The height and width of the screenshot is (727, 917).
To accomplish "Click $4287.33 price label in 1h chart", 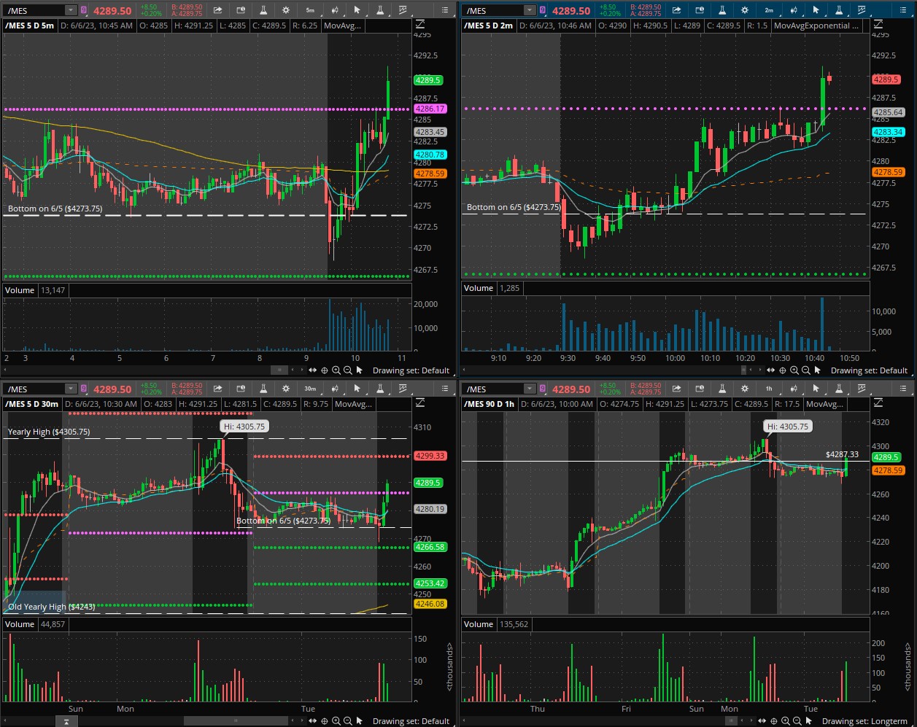I will coord(842,454).
